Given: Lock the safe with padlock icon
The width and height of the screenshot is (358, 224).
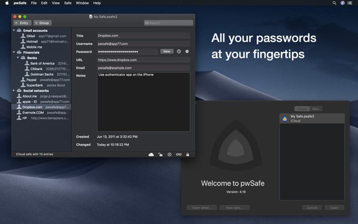Looking at the screenshot, I should (x=188, y=154).
